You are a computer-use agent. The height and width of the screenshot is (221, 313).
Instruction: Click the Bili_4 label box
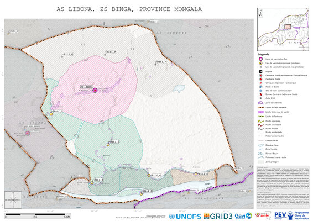tap(156, 176)
